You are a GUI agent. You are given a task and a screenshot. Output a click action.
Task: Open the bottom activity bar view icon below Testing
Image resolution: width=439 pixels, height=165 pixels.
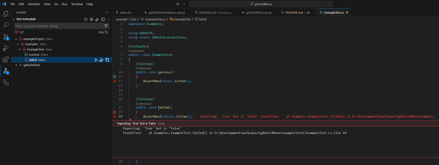pos(5,82)
